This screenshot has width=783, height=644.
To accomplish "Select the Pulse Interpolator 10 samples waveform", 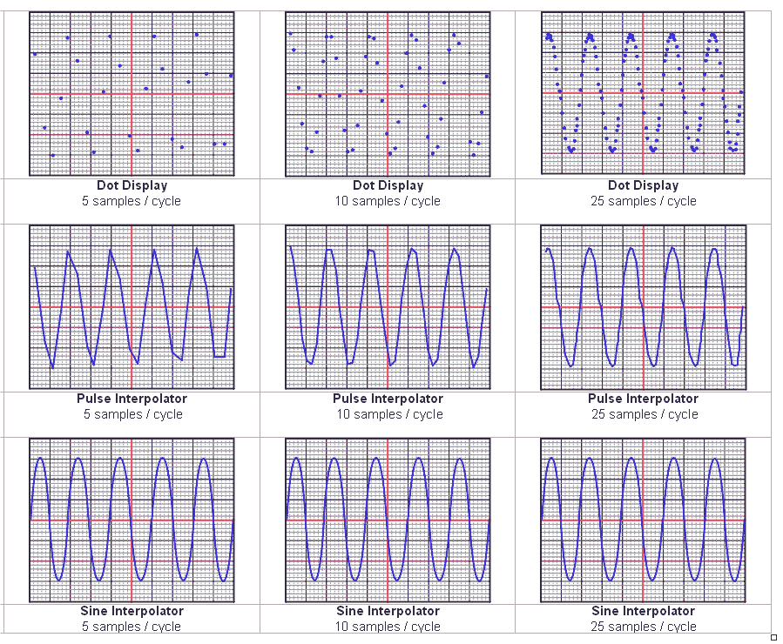I will [x=388, y=306].
